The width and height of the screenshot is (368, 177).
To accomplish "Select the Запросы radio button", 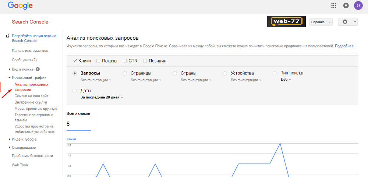I will pos(75,73).
